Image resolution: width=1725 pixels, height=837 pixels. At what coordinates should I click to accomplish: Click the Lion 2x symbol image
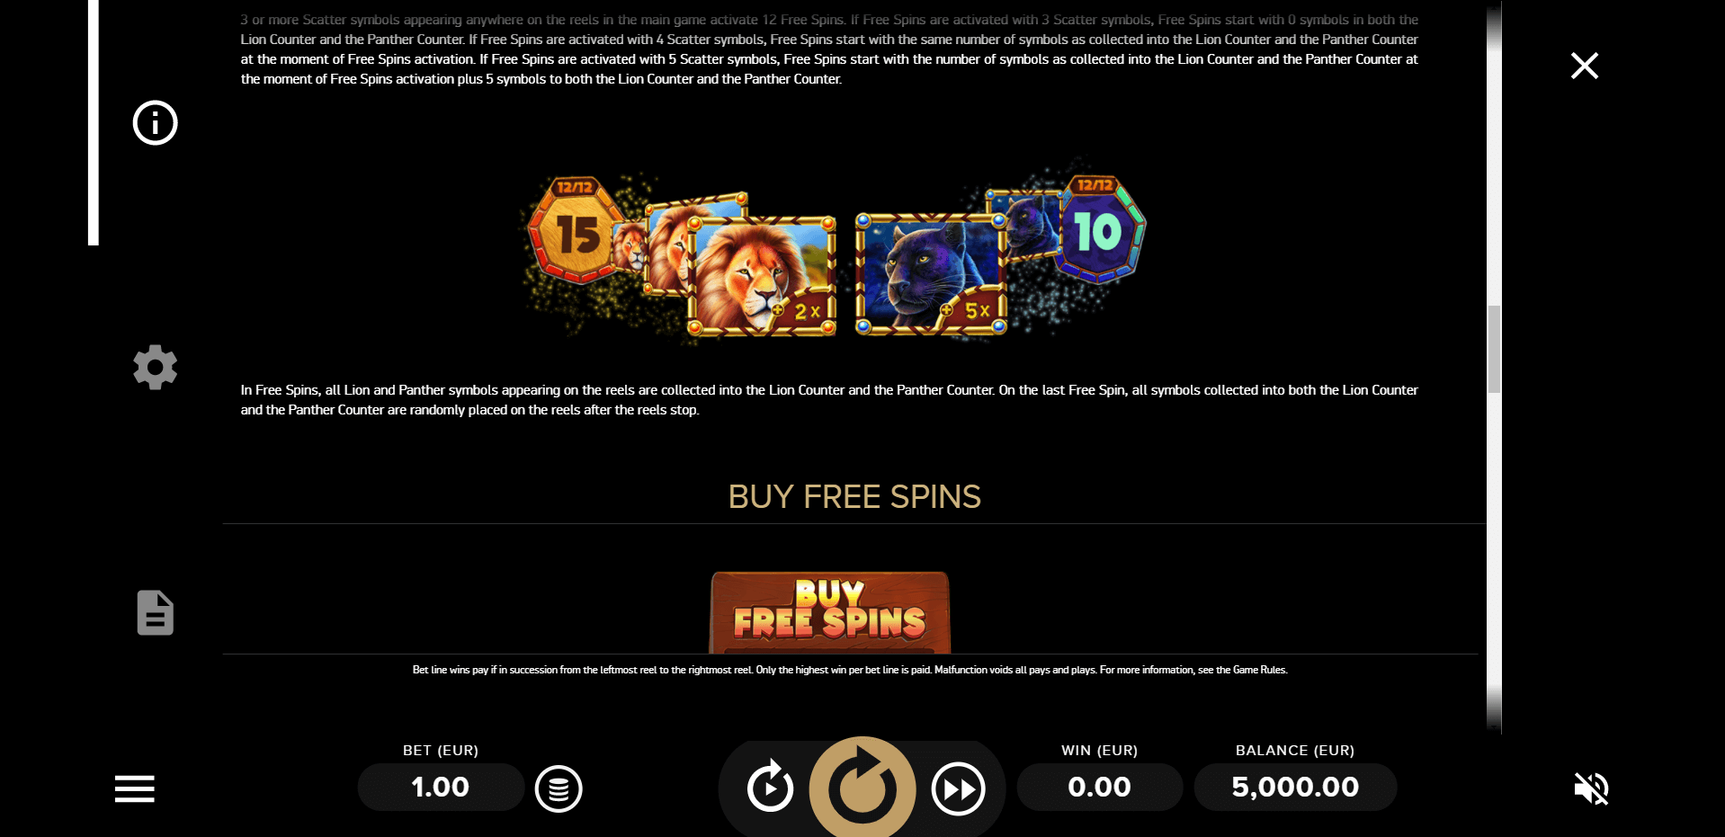point(762,277)
